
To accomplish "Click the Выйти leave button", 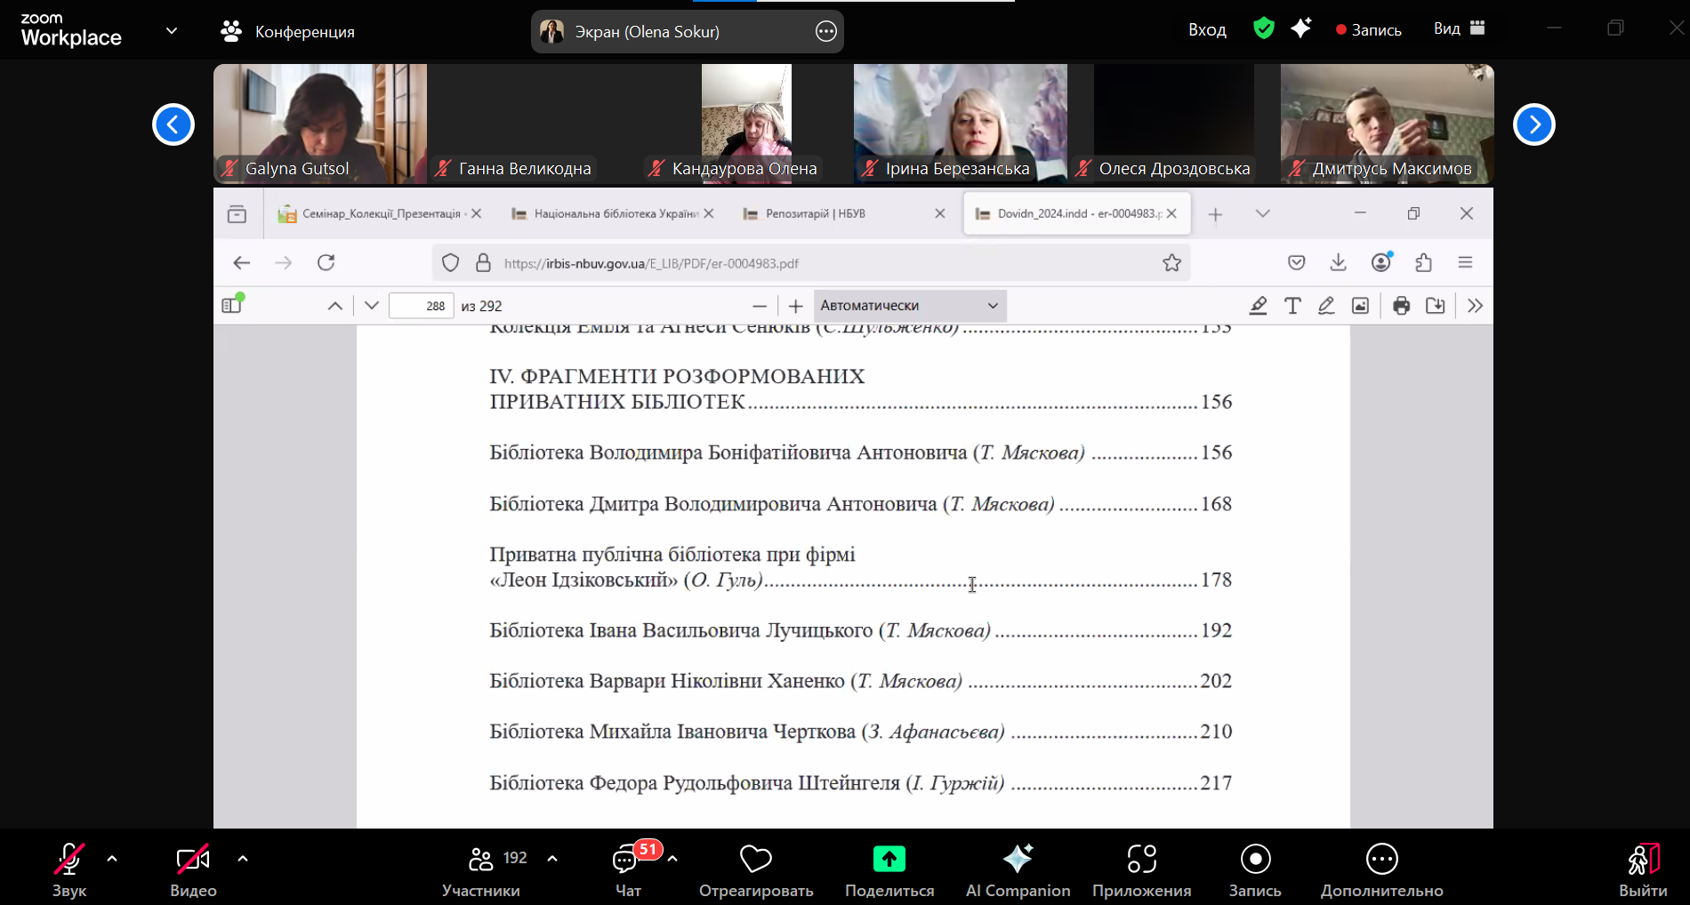I will (x=1643, y=869).
